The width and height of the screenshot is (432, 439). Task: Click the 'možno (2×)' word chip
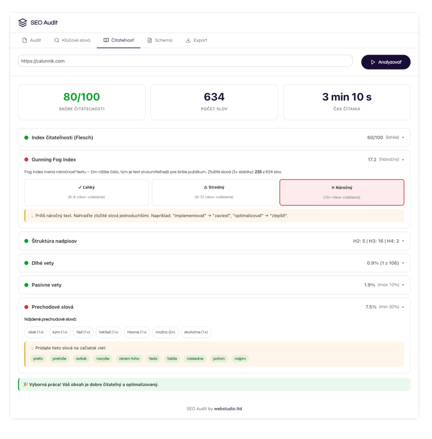(x=165, y=332)
